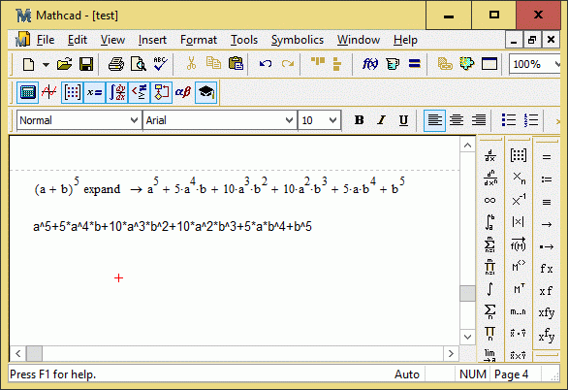Apply Bold formatting
This screenshot has height=390, width=568.
(359, 120)
